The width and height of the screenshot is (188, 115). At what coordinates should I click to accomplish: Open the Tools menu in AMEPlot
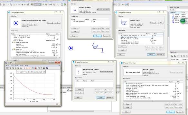click(22, 65)
